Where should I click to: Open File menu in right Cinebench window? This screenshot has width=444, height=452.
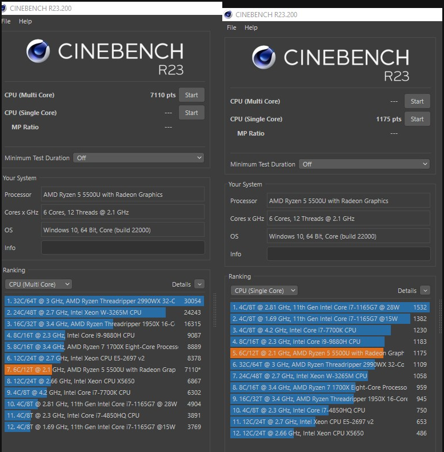point(231,27)
